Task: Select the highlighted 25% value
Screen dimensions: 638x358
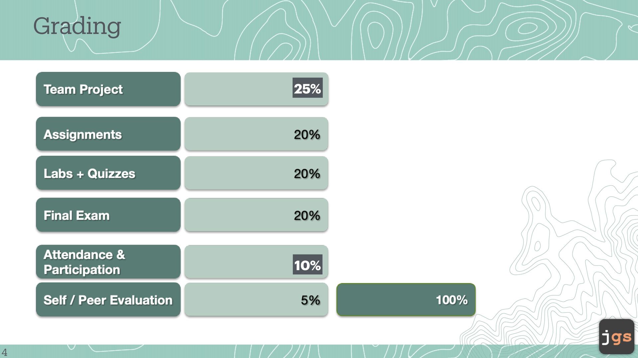Action: tap(307, 88)
